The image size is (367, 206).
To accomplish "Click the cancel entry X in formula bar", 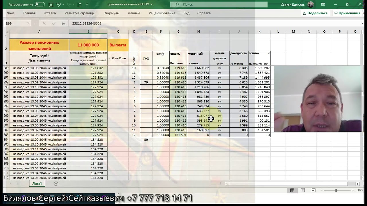I will pyautogui.click(x=44, y=23).
